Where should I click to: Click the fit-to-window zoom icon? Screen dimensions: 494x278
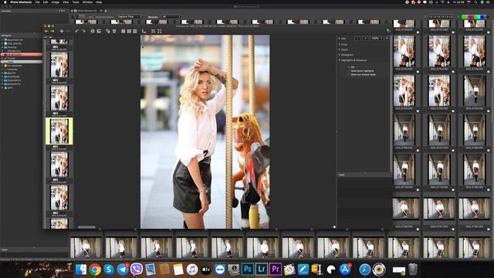(153, 31)
